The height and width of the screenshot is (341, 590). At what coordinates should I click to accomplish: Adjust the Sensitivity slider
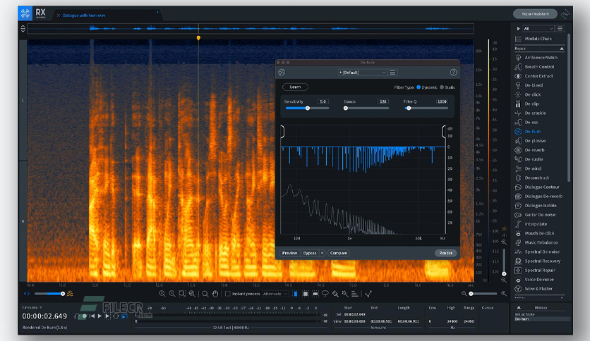308,108
